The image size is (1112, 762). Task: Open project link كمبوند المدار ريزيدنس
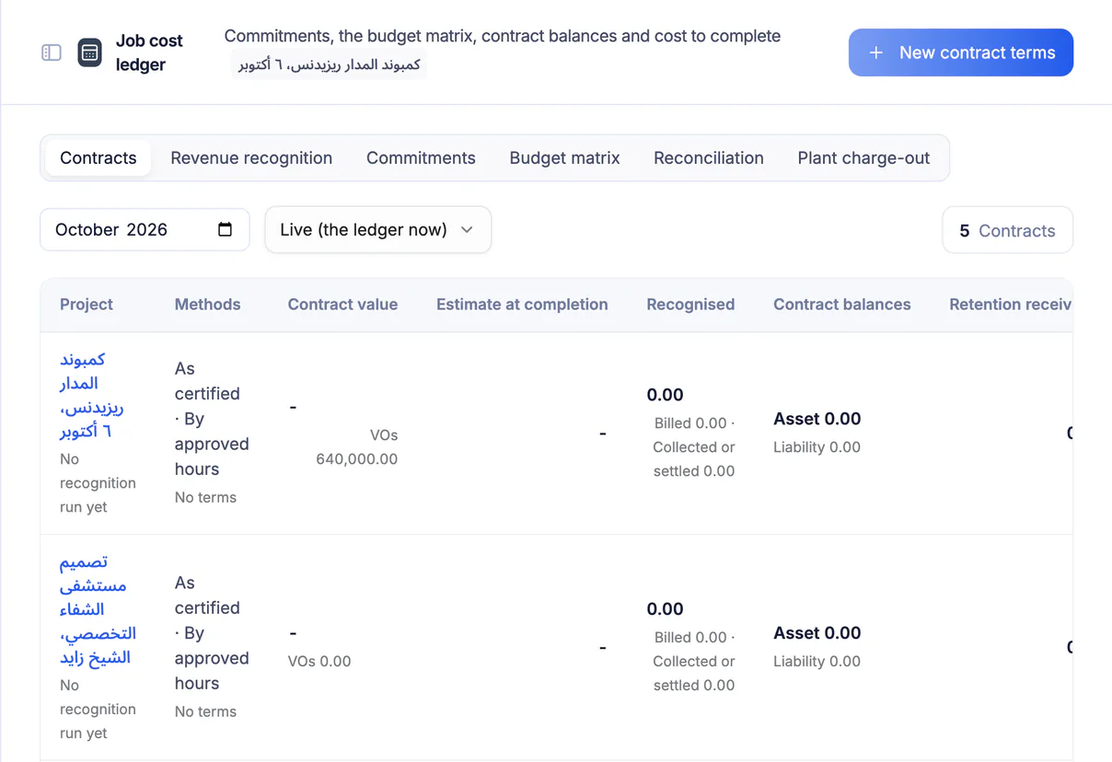91,395
